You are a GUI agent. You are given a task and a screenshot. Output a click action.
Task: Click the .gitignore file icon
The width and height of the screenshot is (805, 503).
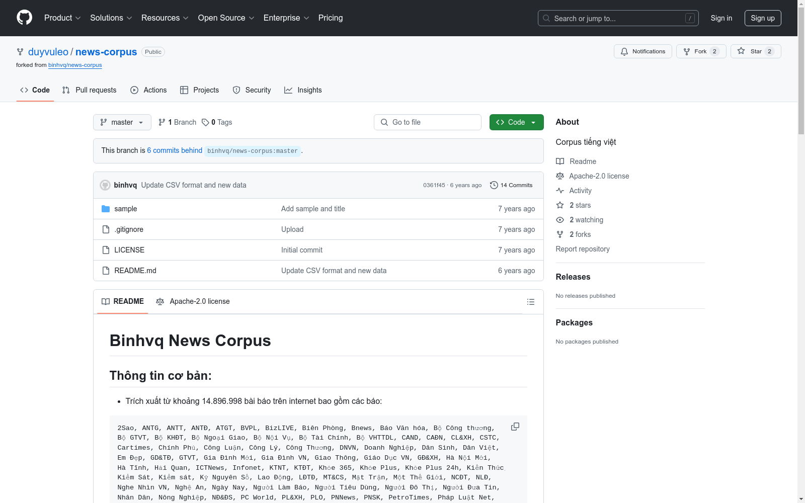pyautogui.click(x=106, y=229)
